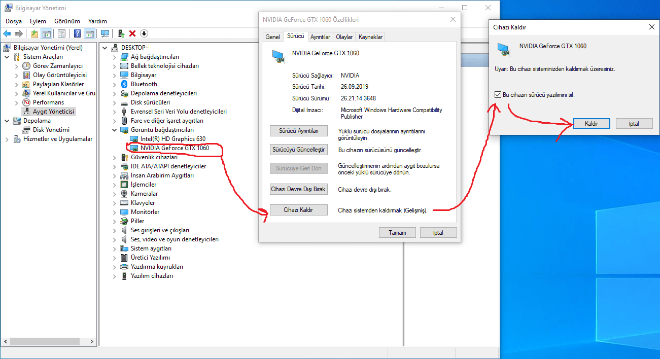The width and height of the screenshot is (660, 359).
Task: Click the blue Help question mark icon
Action: 78,33
